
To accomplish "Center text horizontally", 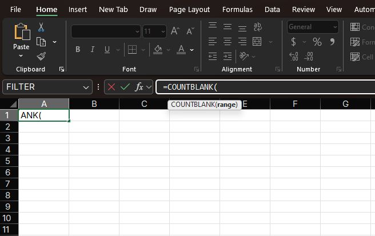I will 228,42.
